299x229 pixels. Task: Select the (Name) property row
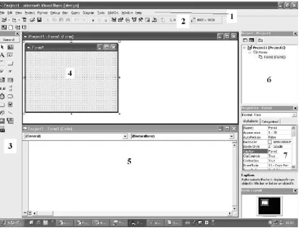(x=267, y=128)
